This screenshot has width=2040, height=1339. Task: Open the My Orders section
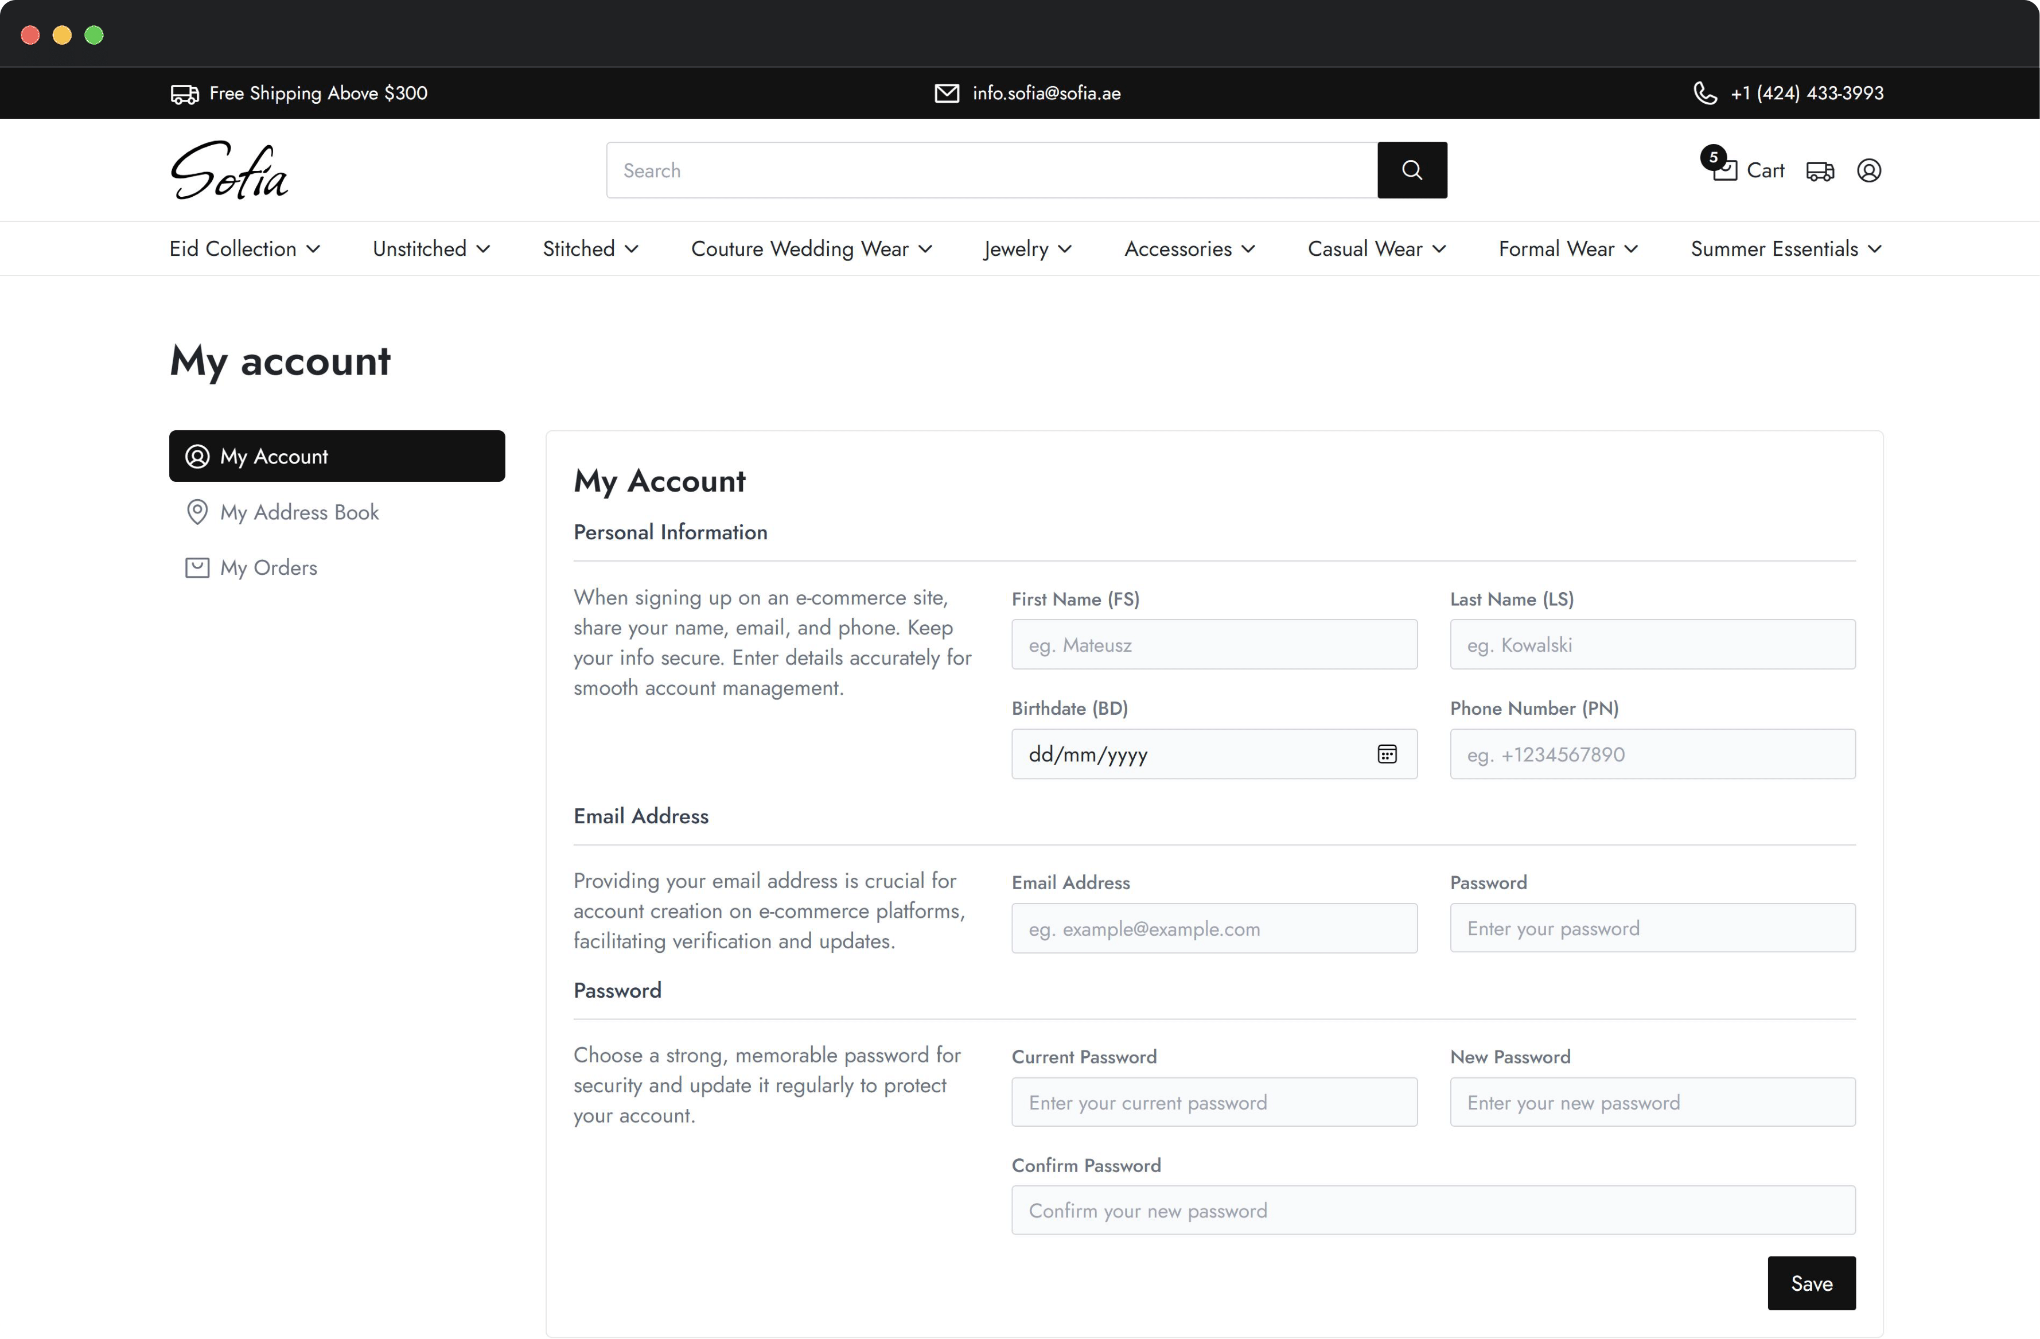(x=267, y=567)
